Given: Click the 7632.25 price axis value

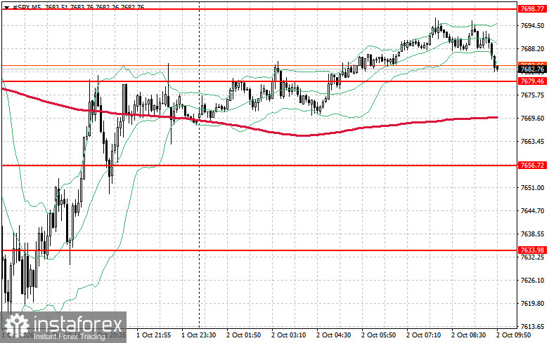Looking at the screenshot, I should [x=532, y=257].
